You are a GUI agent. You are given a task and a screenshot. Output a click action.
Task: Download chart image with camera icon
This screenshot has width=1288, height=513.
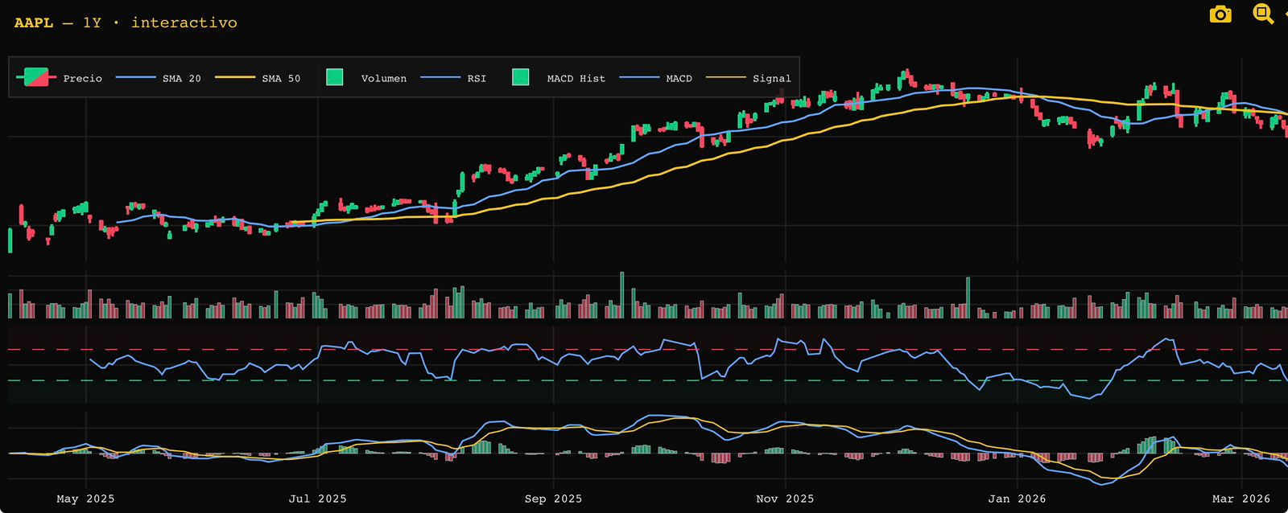tap(1220, 14)
